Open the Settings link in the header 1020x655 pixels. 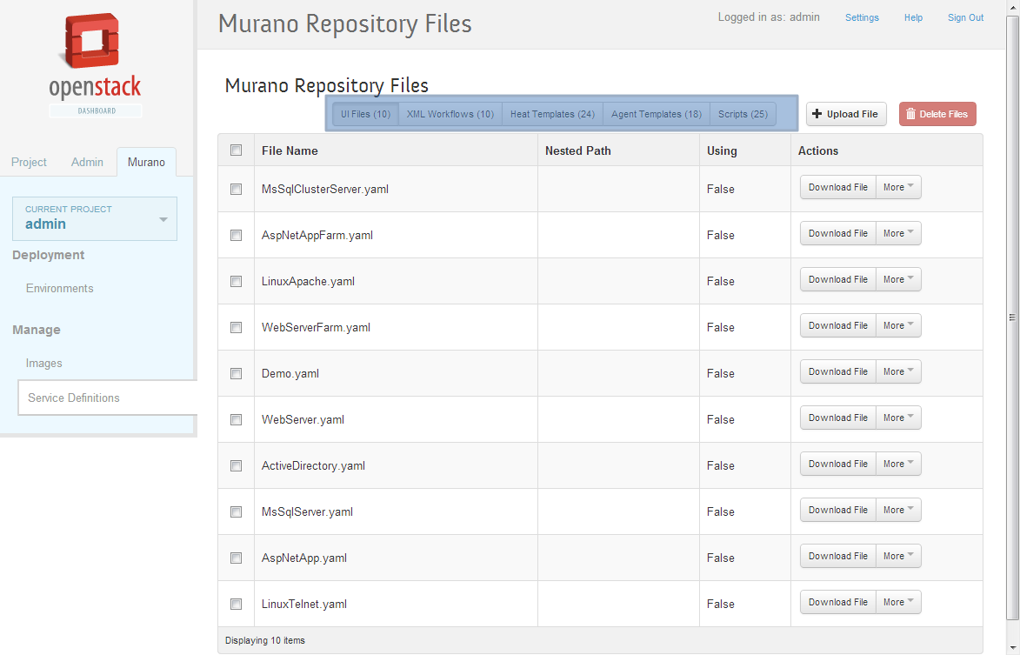pyautogui.click(x=862, y=17)
